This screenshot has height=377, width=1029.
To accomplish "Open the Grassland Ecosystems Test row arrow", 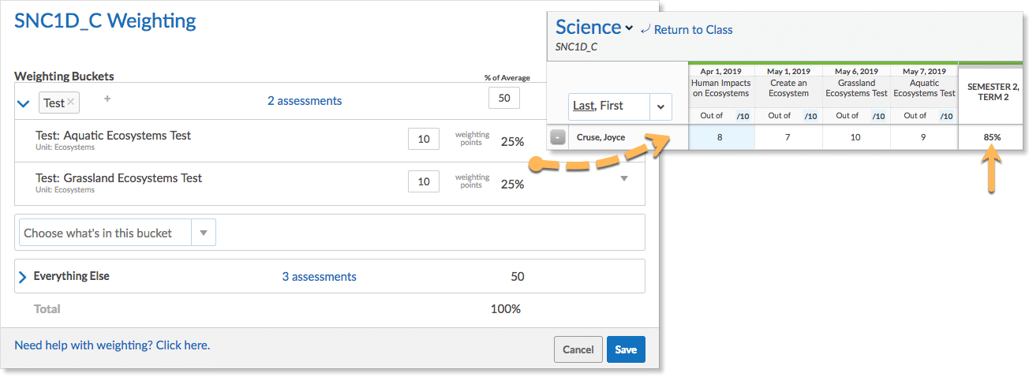I will point(624,179).
